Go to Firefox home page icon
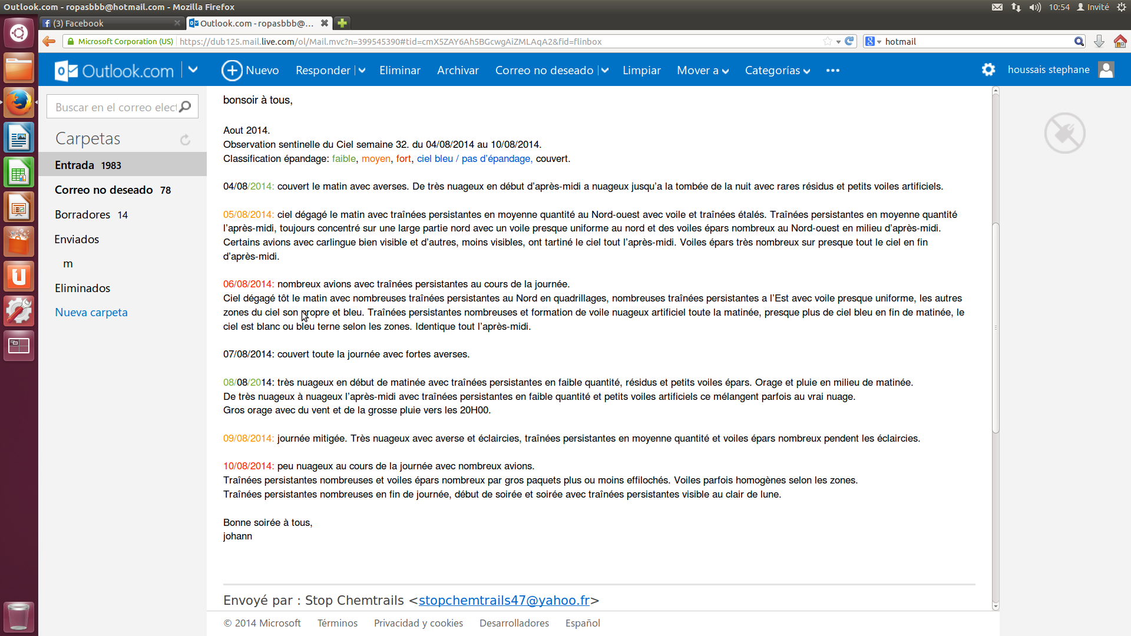 click(x=1120, y=41)
